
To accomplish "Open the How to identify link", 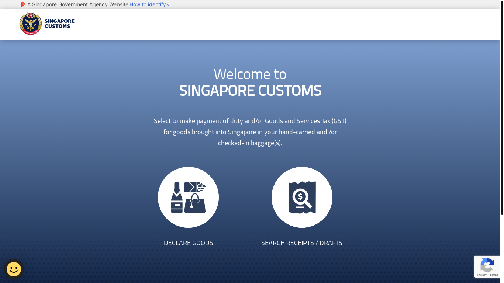I will 148,4.
